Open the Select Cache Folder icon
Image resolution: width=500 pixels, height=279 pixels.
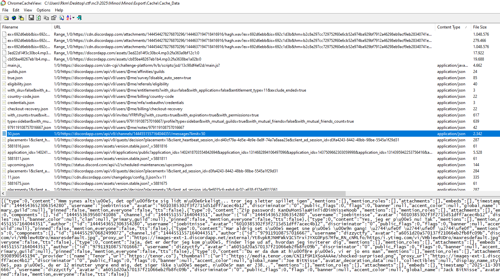[6, 18]
